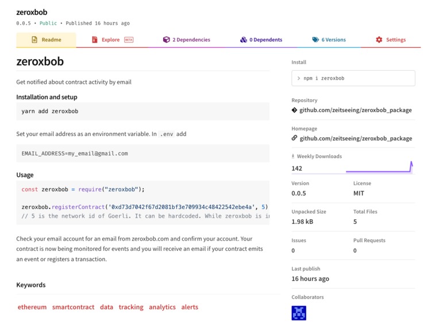Screen dimensions: 443x329
Task: Click the Dependencies box icon
Action: pyautogui.click(x=167, y=40)
